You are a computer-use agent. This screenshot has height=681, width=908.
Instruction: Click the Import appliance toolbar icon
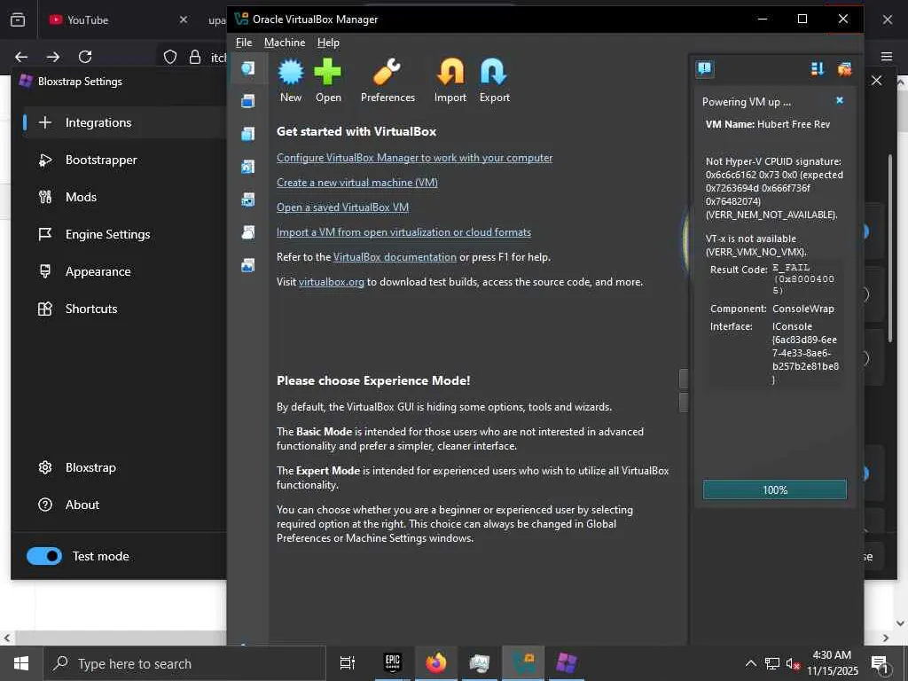(x=450, y=81)
